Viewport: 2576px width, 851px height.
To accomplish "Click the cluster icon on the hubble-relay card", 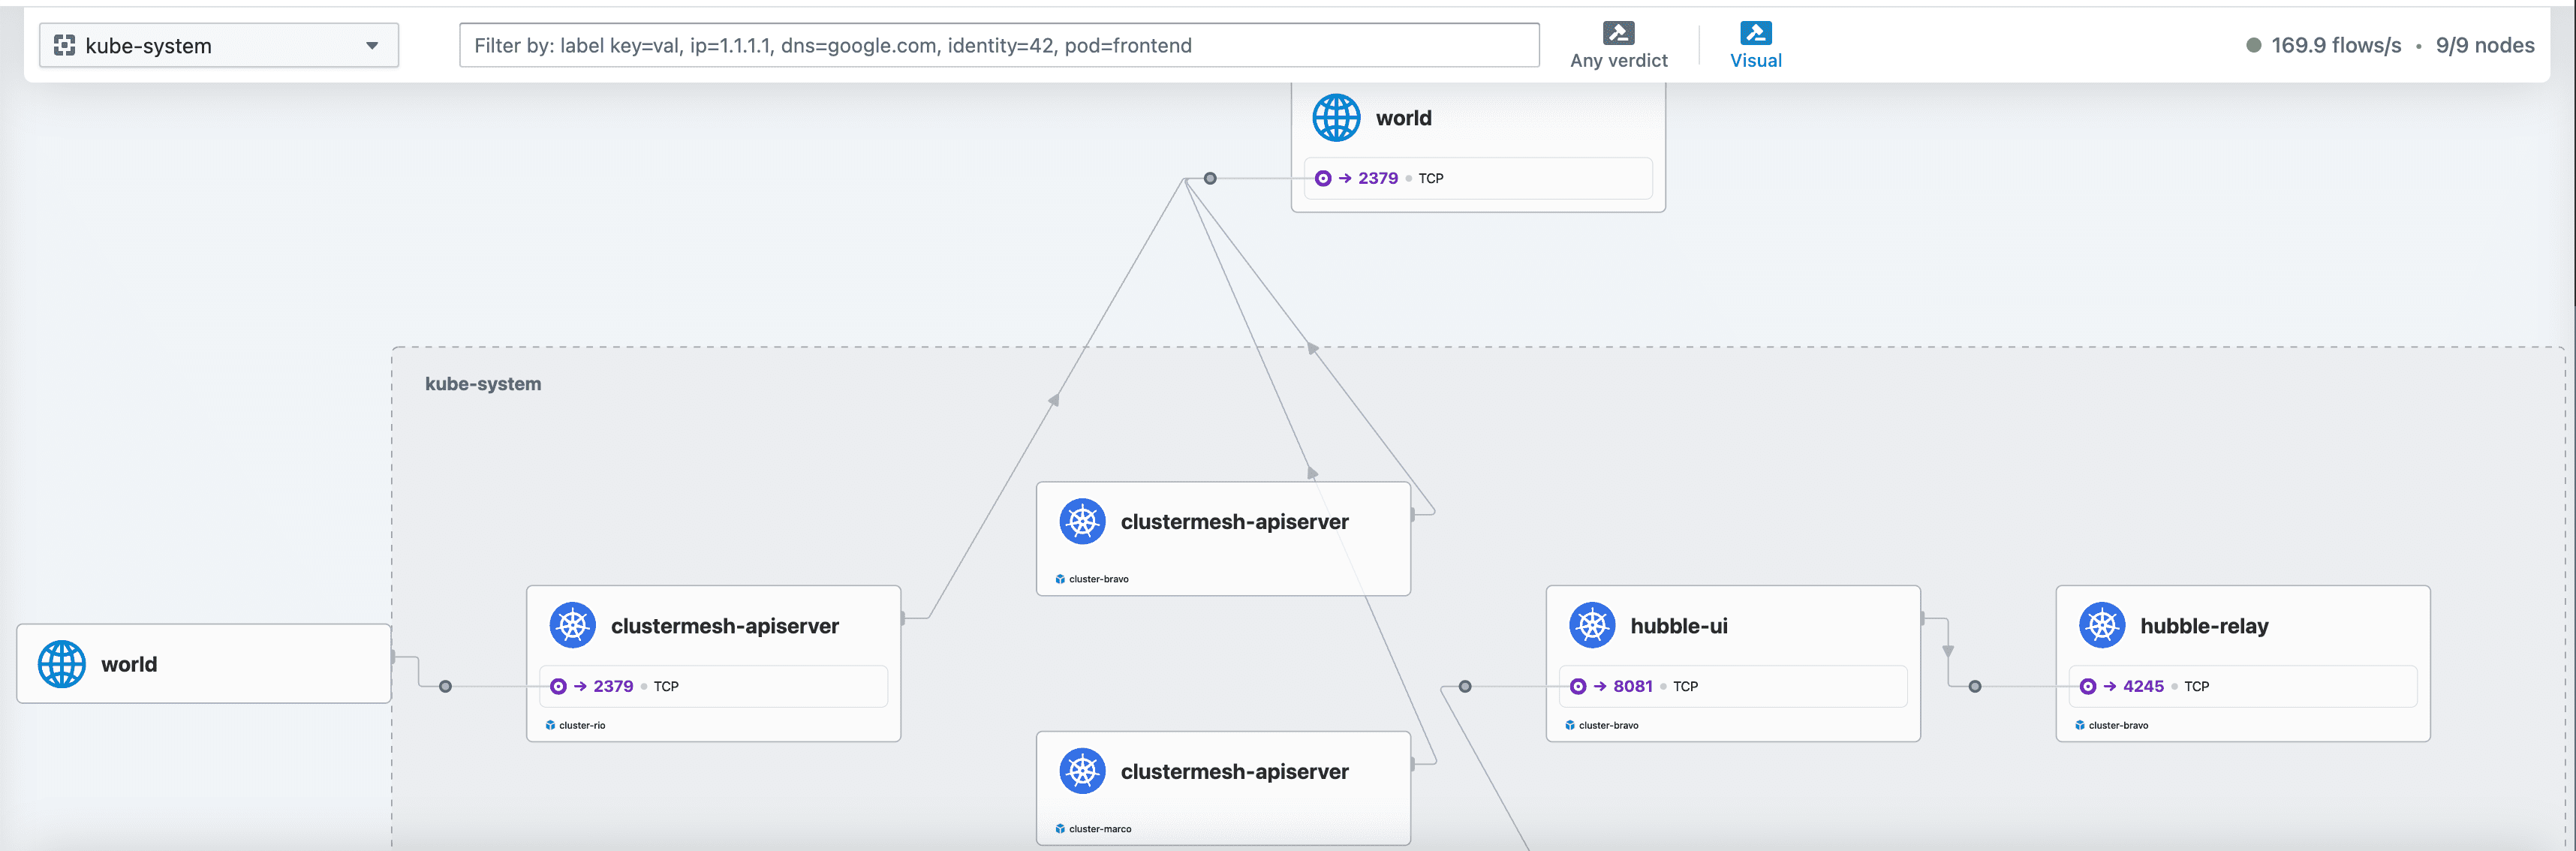I will (x=2080, y=725).
